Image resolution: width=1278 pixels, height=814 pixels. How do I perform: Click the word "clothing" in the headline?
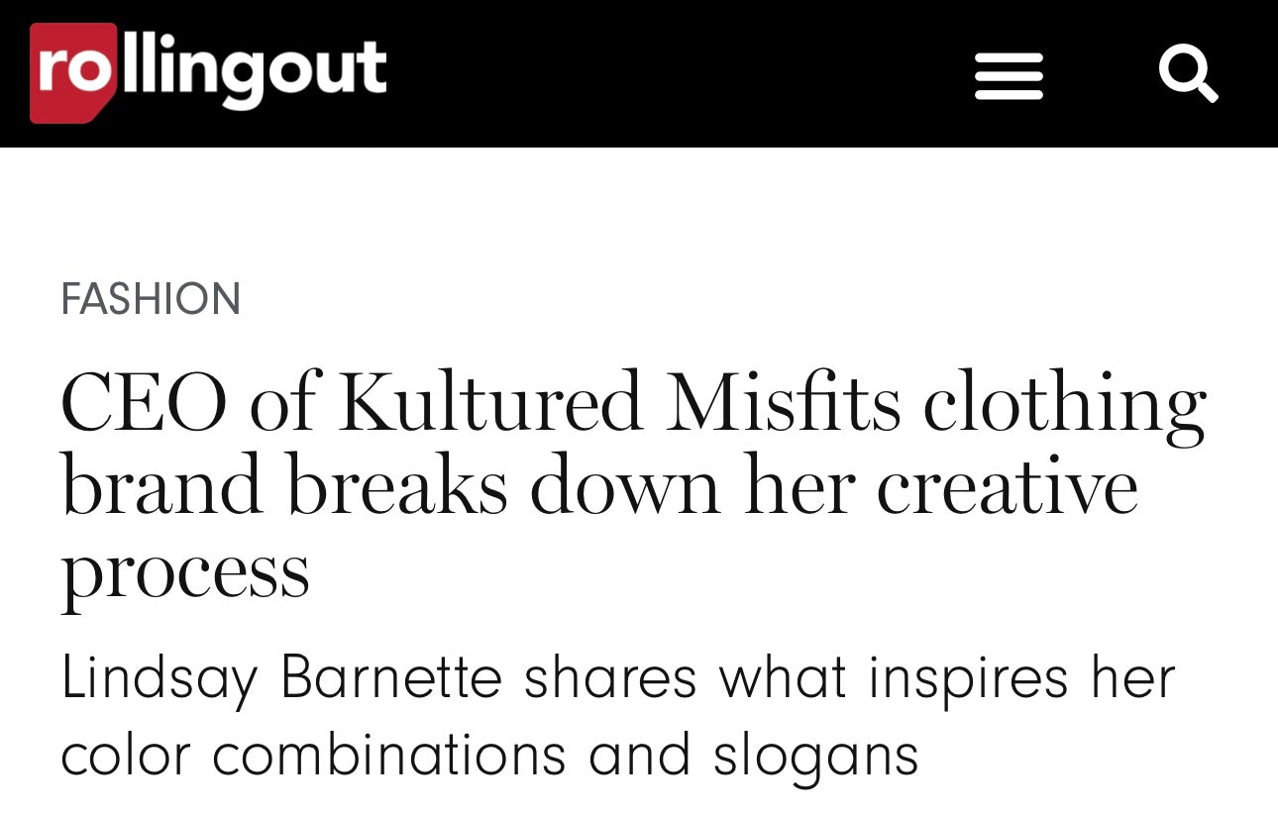(x=1064, y=404)
